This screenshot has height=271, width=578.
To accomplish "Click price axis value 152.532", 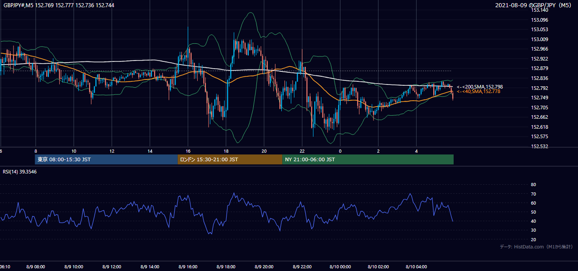I will point(539,146).
